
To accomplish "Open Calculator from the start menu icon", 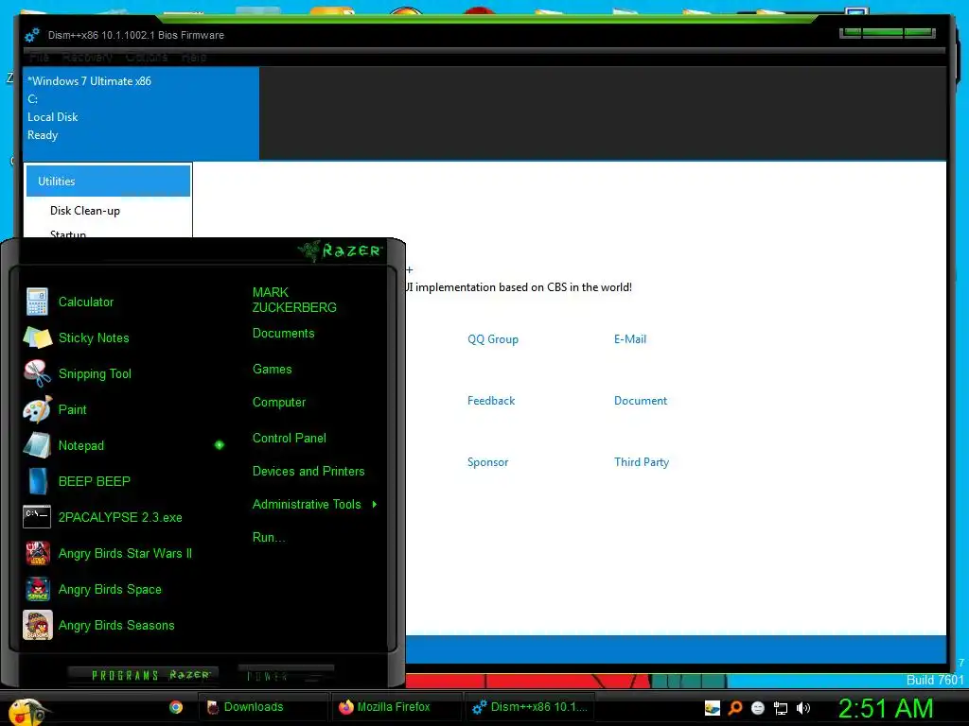I will tap(37, 302).
